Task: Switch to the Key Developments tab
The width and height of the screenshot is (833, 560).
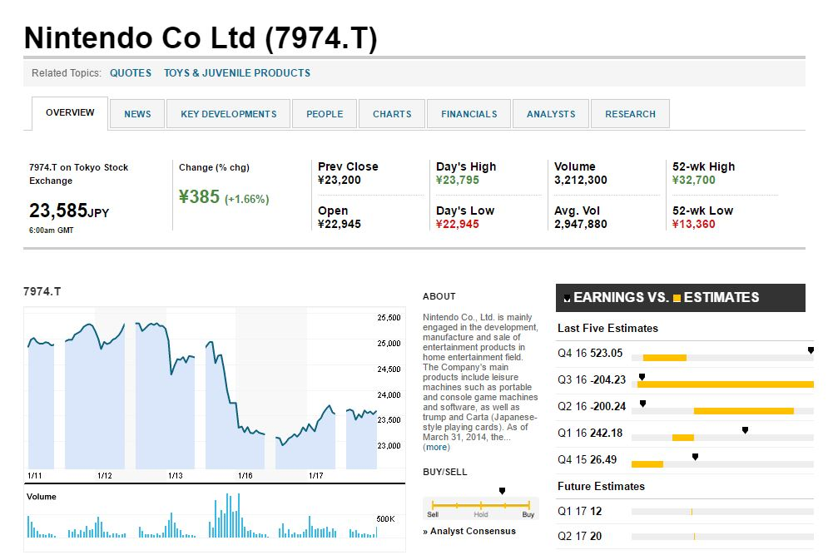Action: point(228,114)
